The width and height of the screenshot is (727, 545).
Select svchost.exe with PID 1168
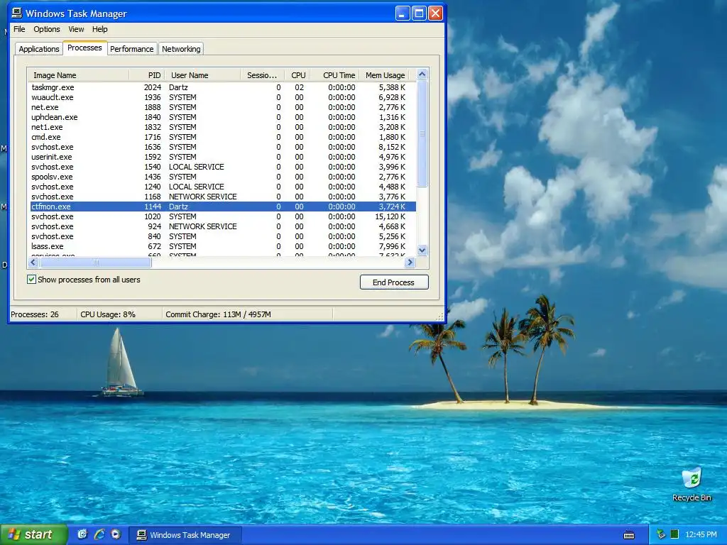click(223, 197)
